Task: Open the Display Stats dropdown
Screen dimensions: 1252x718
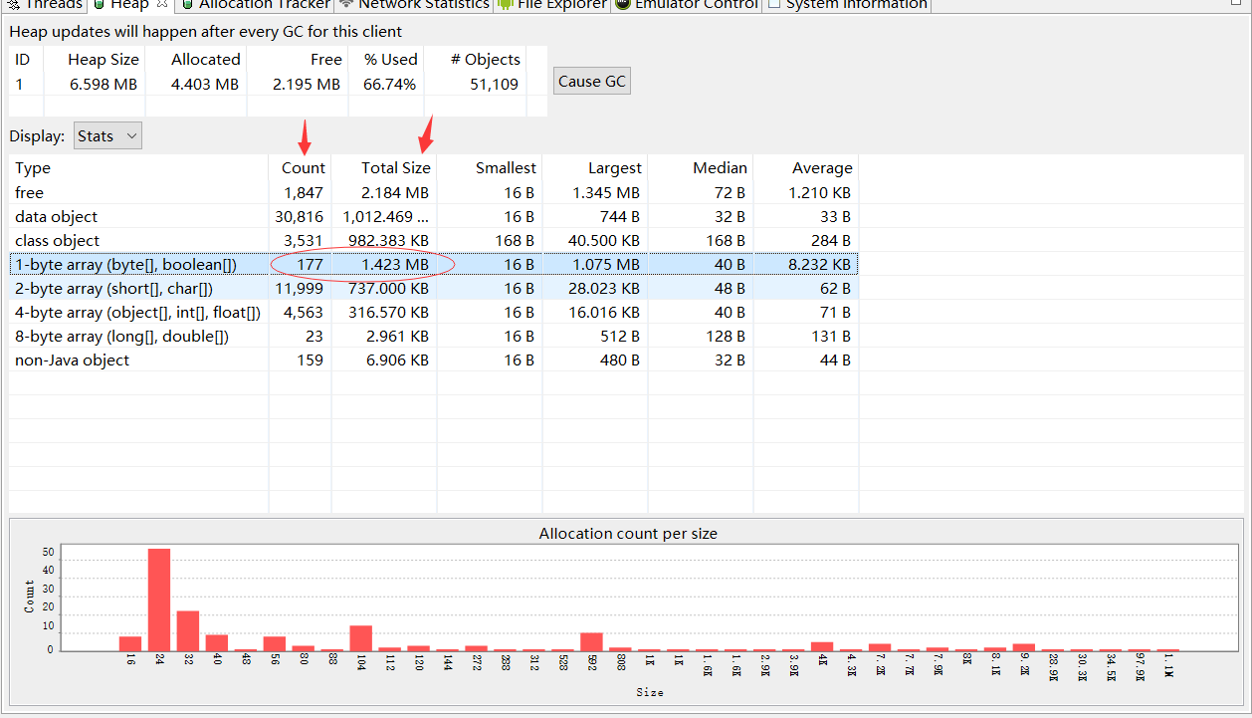Action: [x=107, y=136]
